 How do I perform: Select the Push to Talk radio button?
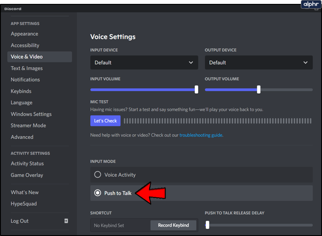pos(98,193)
